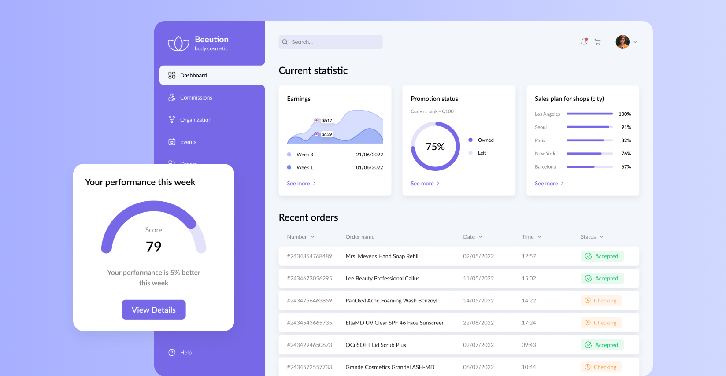The height and width of the screenshot is (376, 726).
Task: Click the Commissions hand-coin icon
Action: click(x=172, y=97)
